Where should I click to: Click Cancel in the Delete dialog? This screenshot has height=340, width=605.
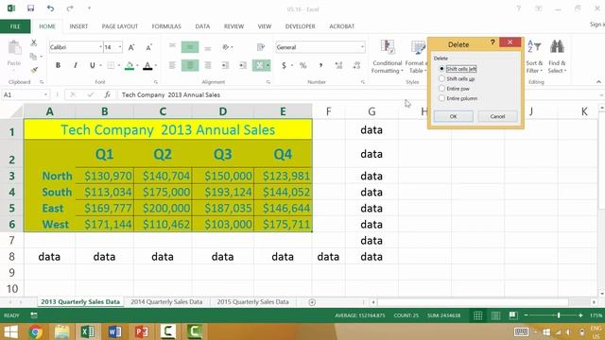click(497, 116)
